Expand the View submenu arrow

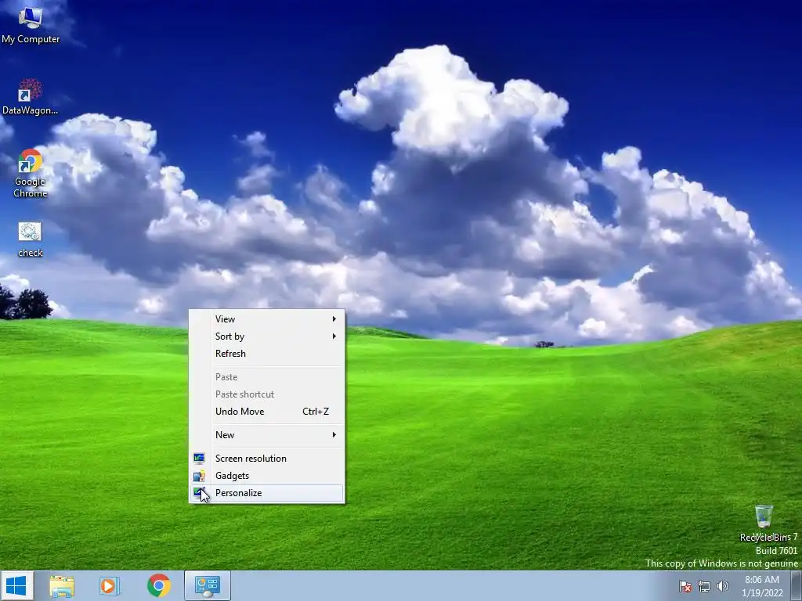click(x=334, y=319)
